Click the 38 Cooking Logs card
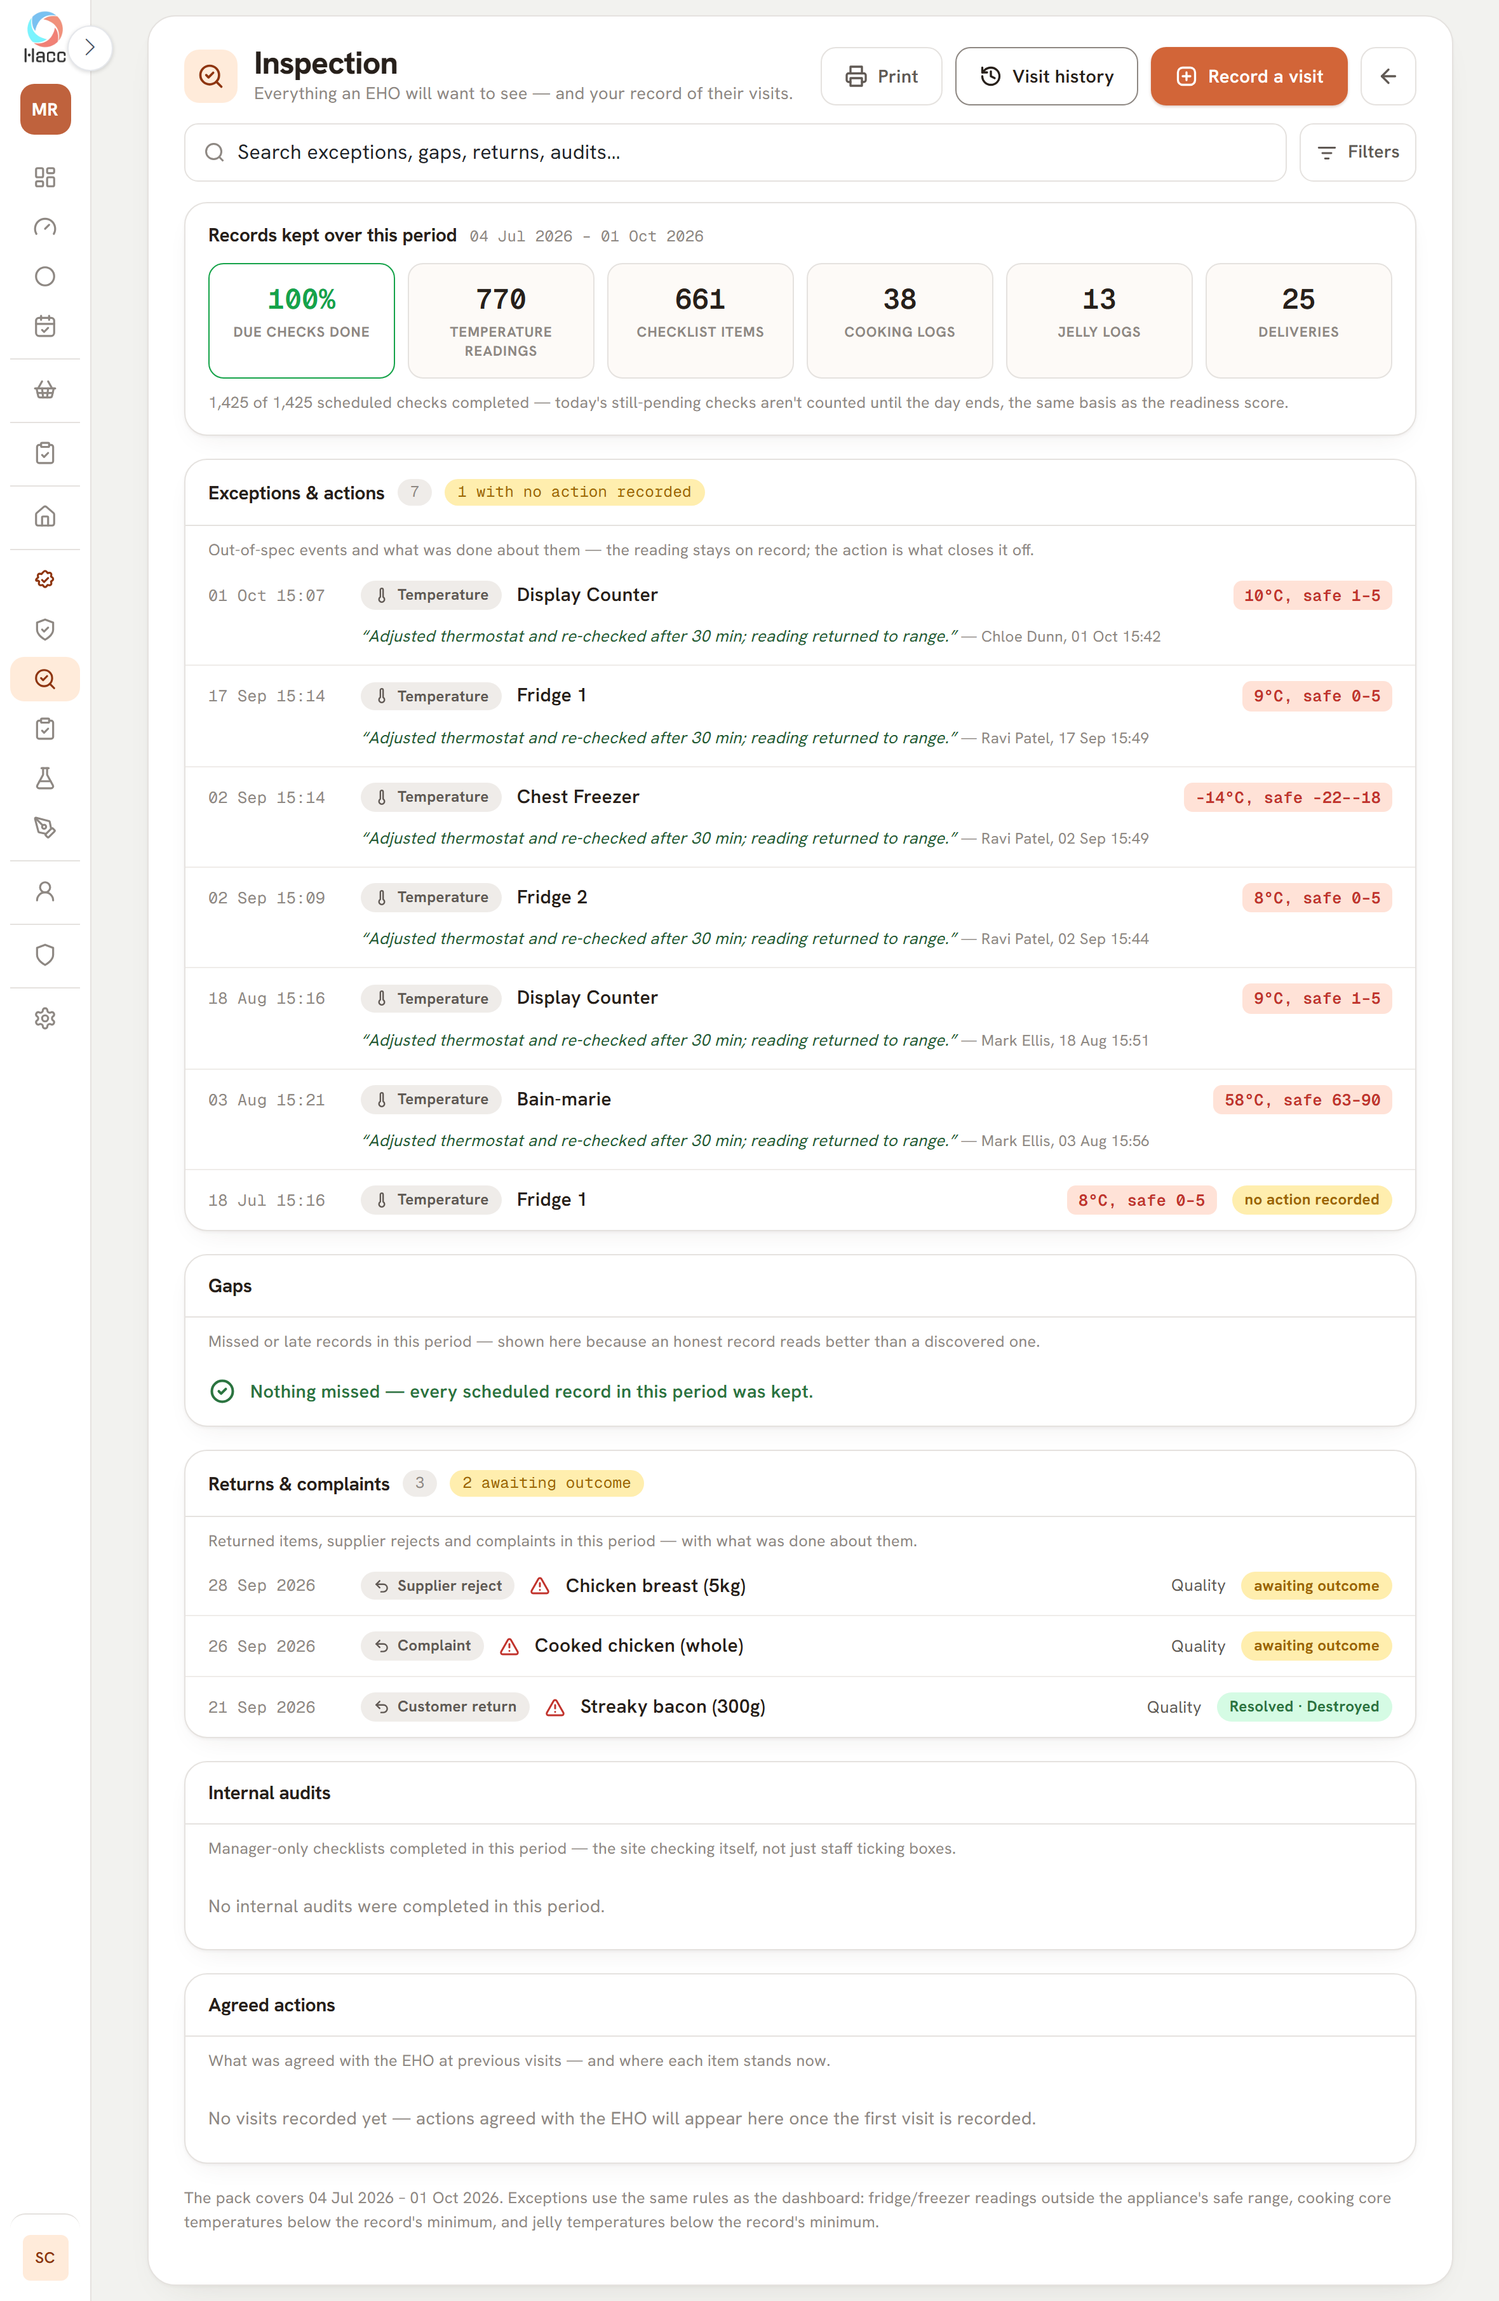Image resolution: width=1499 pixels, height=2301 pixels. 899,320
